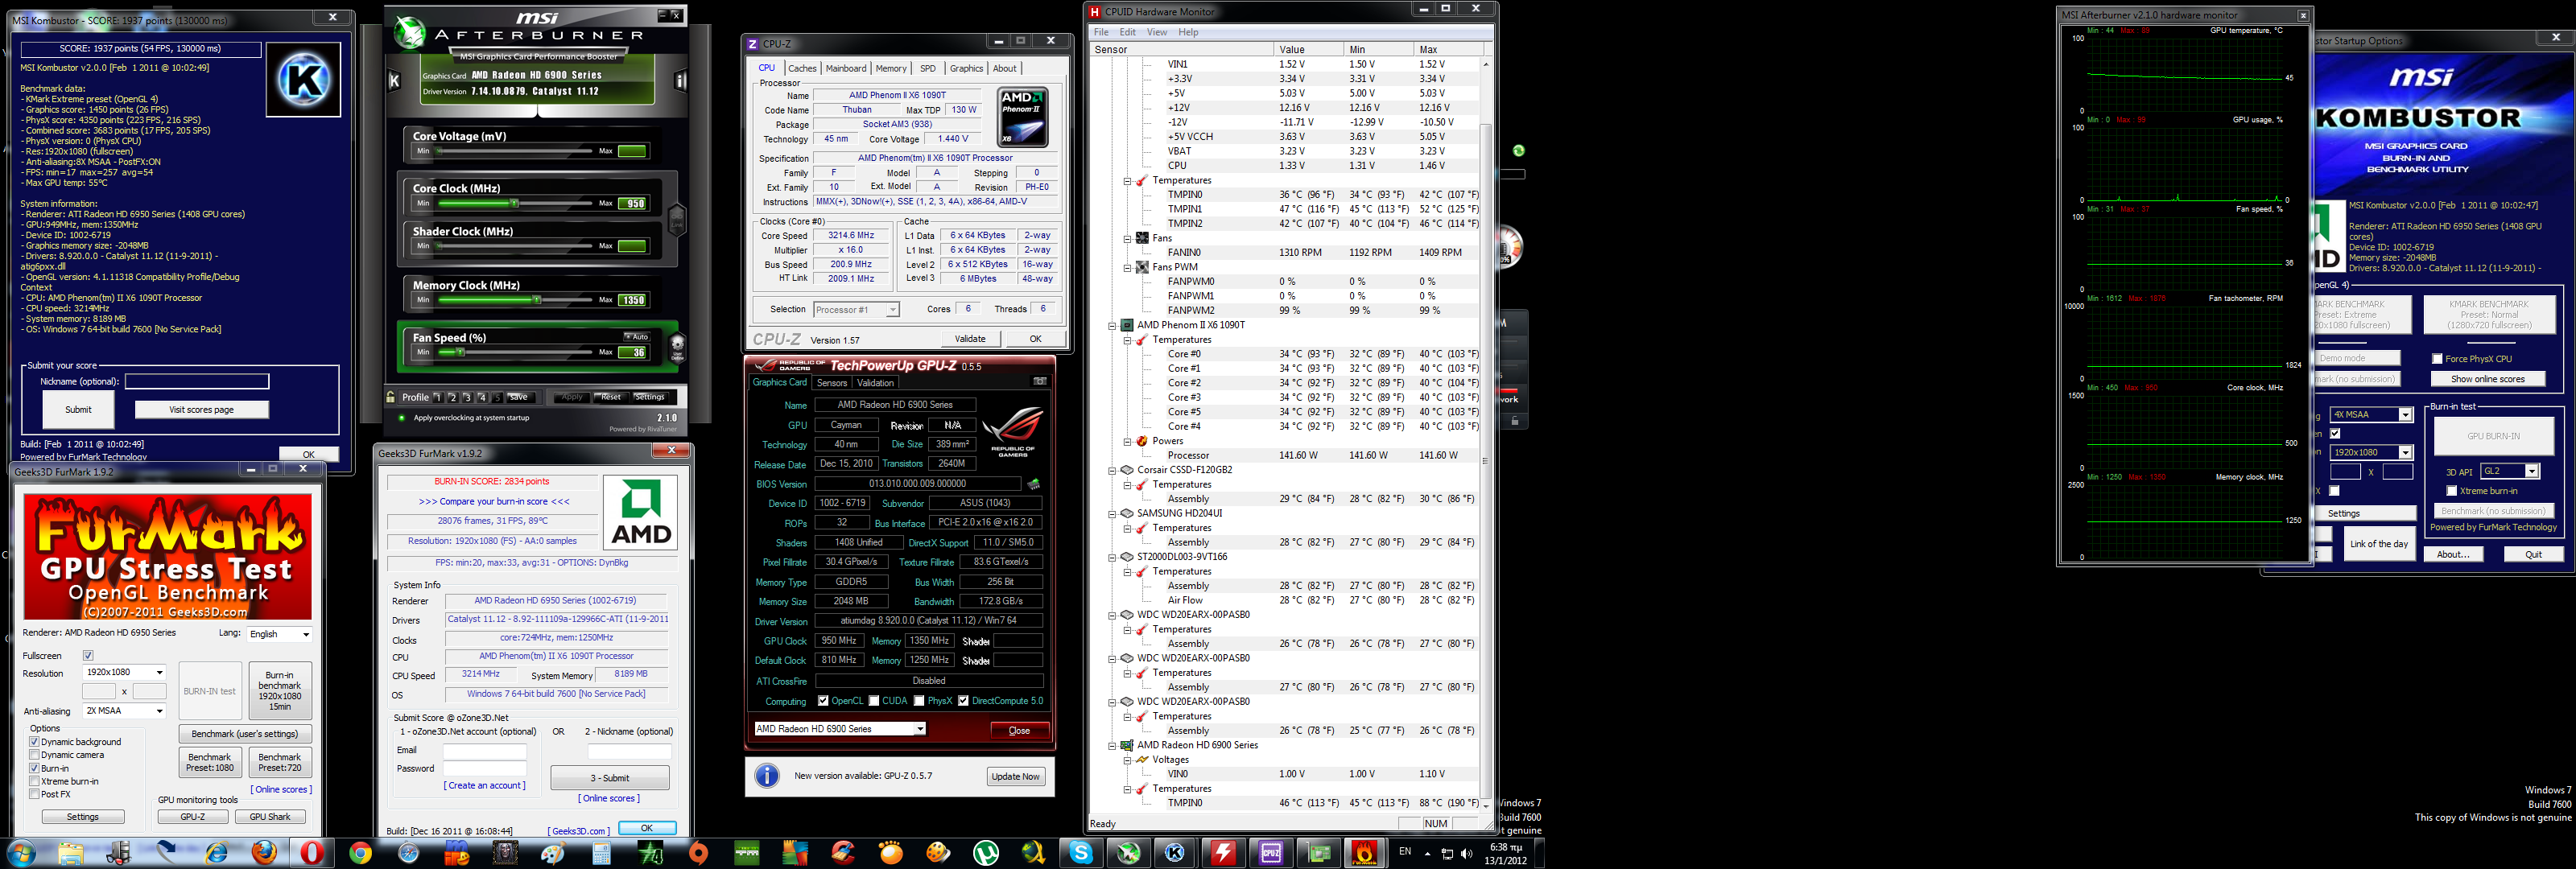Open File menu in Hardware Monitor
The width and height of the screenshot is (2576, 869).
[x=1101, y=32]
